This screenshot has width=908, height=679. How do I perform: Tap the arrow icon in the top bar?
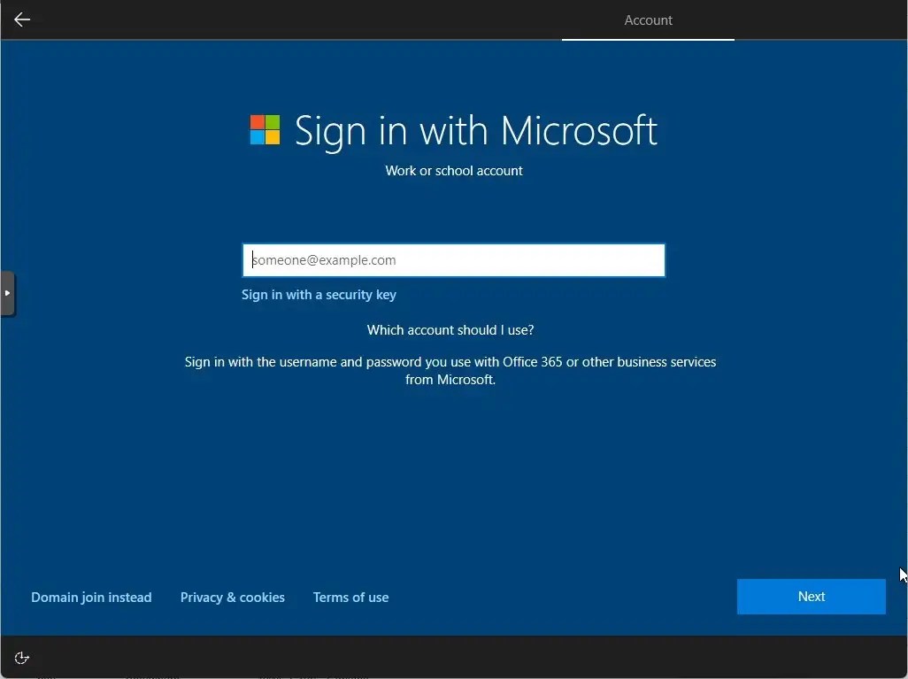[22, 19]
